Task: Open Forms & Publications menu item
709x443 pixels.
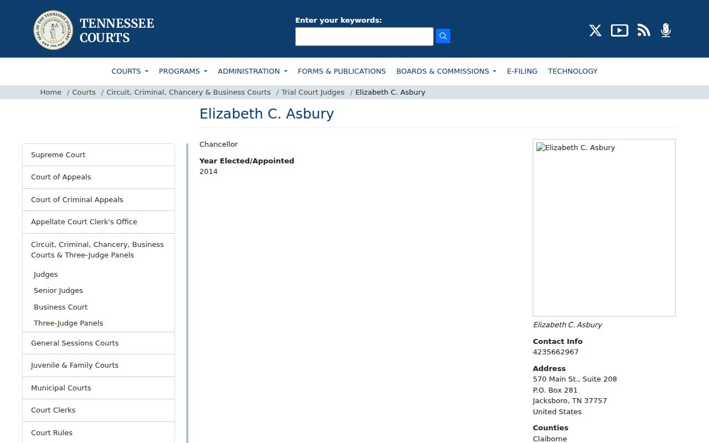Action: pyautogui.click(x=342, y=71)
